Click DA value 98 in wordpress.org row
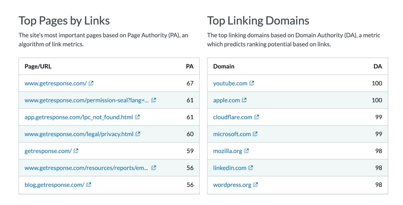Image resolution: width=403 pixels, height=205 pixels. pyautogui.click(x=378, y=185)
